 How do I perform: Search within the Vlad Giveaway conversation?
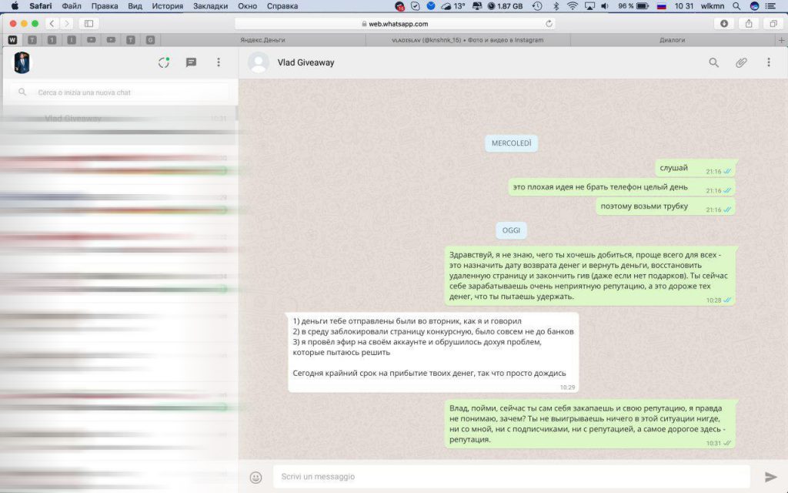click(x=713, y=62)
